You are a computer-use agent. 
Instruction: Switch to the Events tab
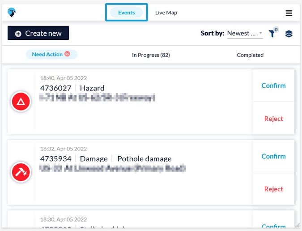(x=127, y=13)
